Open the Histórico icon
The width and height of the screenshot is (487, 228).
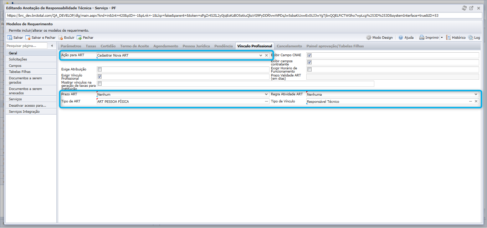(x=449, y=37)
